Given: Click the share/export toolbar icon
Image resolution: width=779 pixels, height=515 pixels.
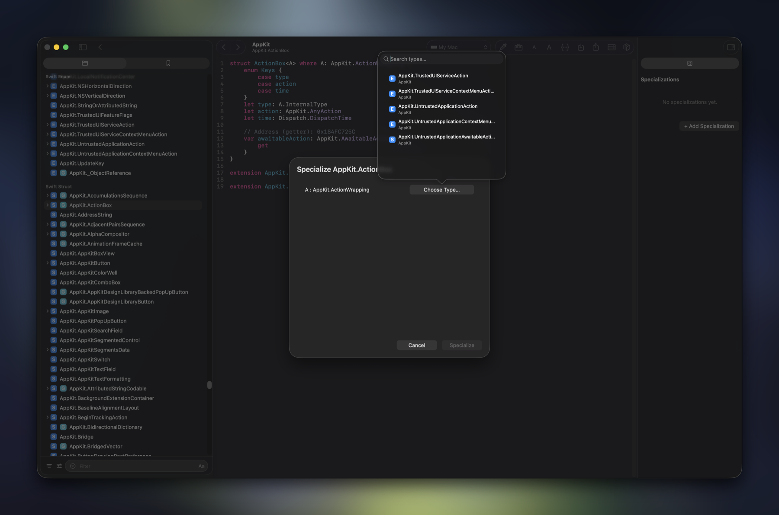Looking at the screenshot, I should click(596, 47).
